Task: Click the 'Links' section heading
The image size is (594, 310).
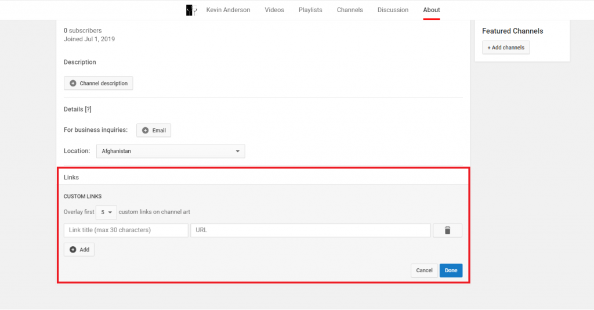Action: click(71, 178)
